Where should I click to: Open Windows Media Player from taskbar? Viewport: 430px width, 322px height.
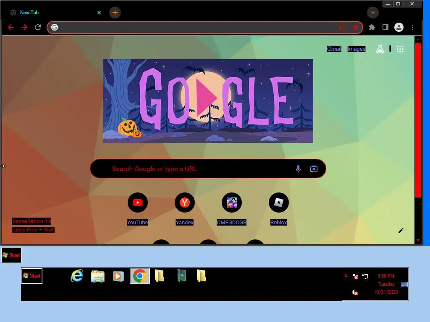118,276
